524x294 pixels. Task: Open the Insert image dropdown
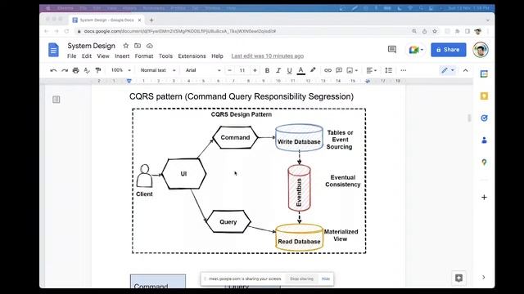coord(352,70)
